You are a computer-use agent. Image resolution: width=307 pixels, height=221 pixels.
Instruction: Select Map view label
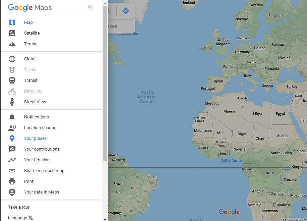pyautogui.click(x=28, y=22)
